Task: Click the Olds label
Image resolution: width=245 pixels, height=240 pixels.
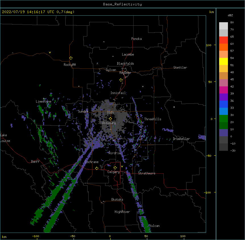Action: [110, 112]
